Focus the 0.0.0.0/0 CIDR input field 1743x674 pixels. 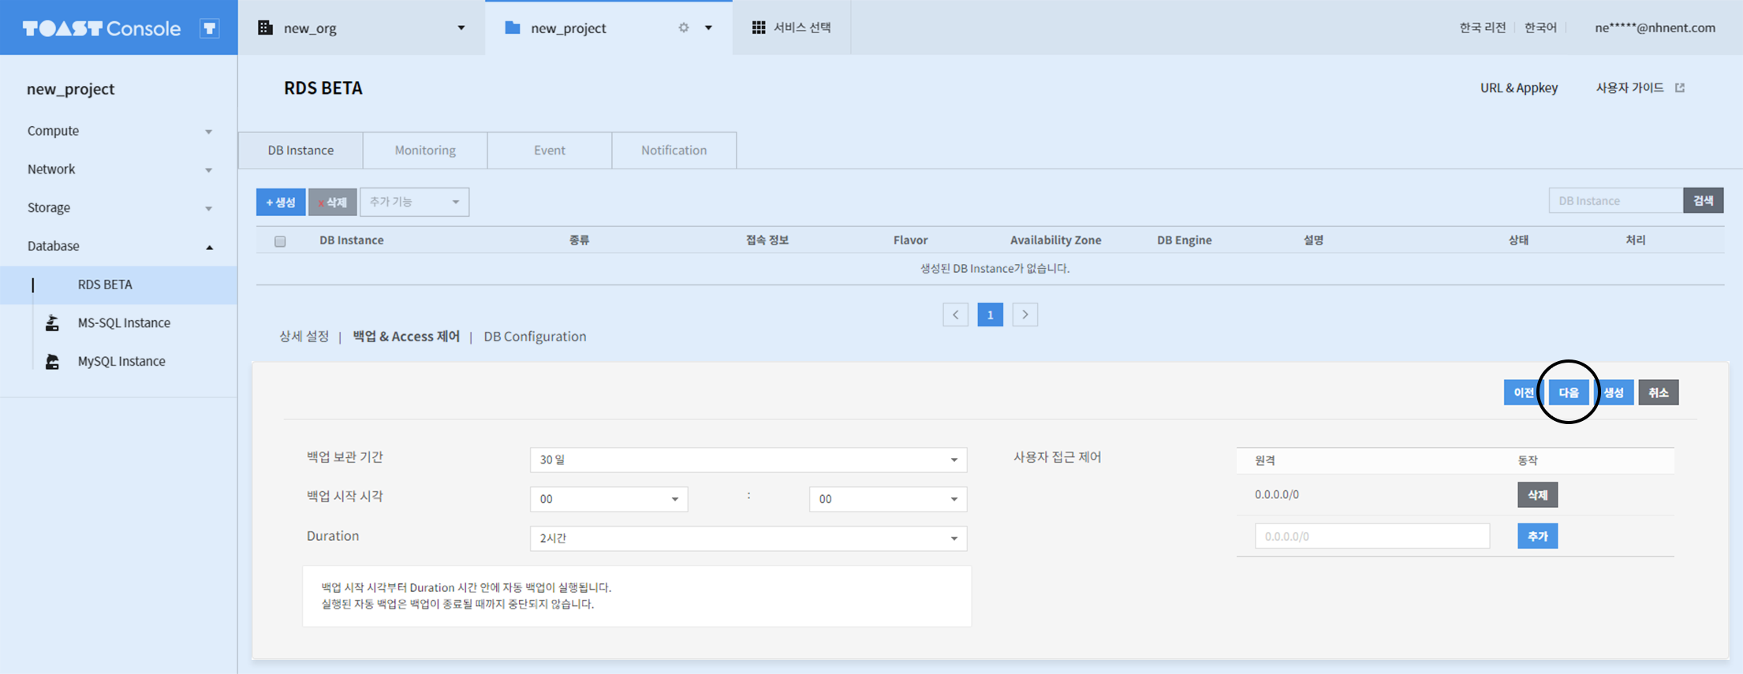[x=1372, y=536]
